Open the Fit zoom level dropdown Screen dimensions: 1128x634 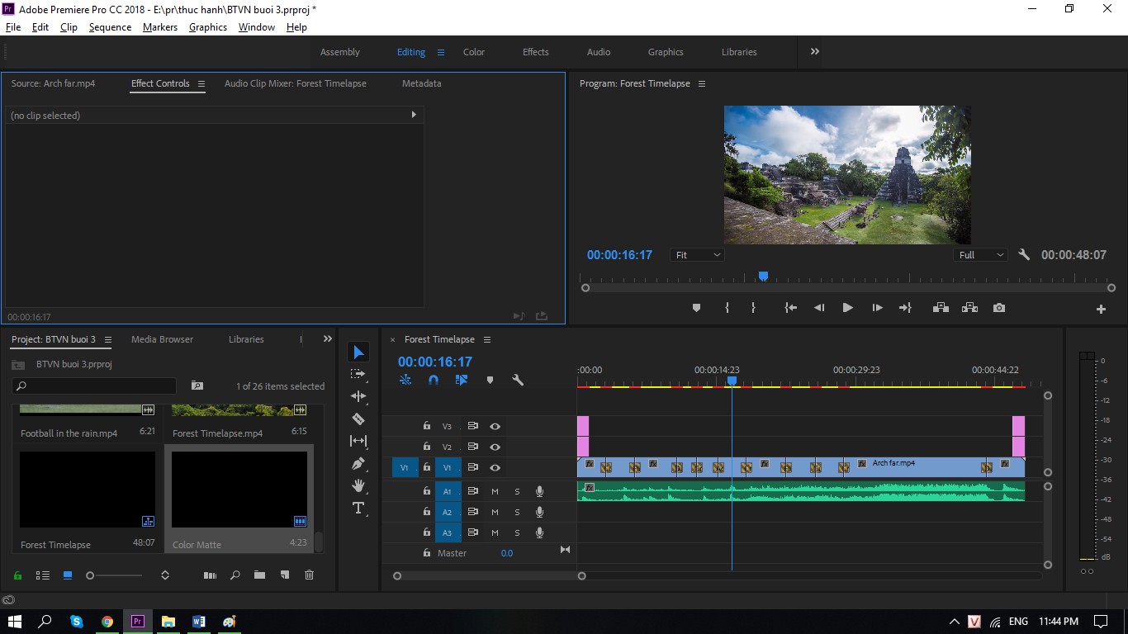pyautogui.click(x=698, y=255)
